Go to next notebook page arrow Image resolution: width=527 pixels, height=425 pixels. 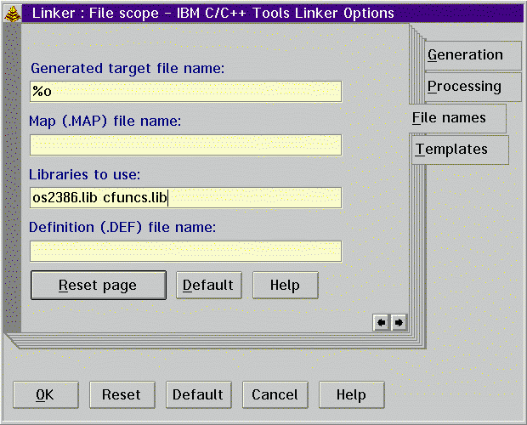pos(399,323)
